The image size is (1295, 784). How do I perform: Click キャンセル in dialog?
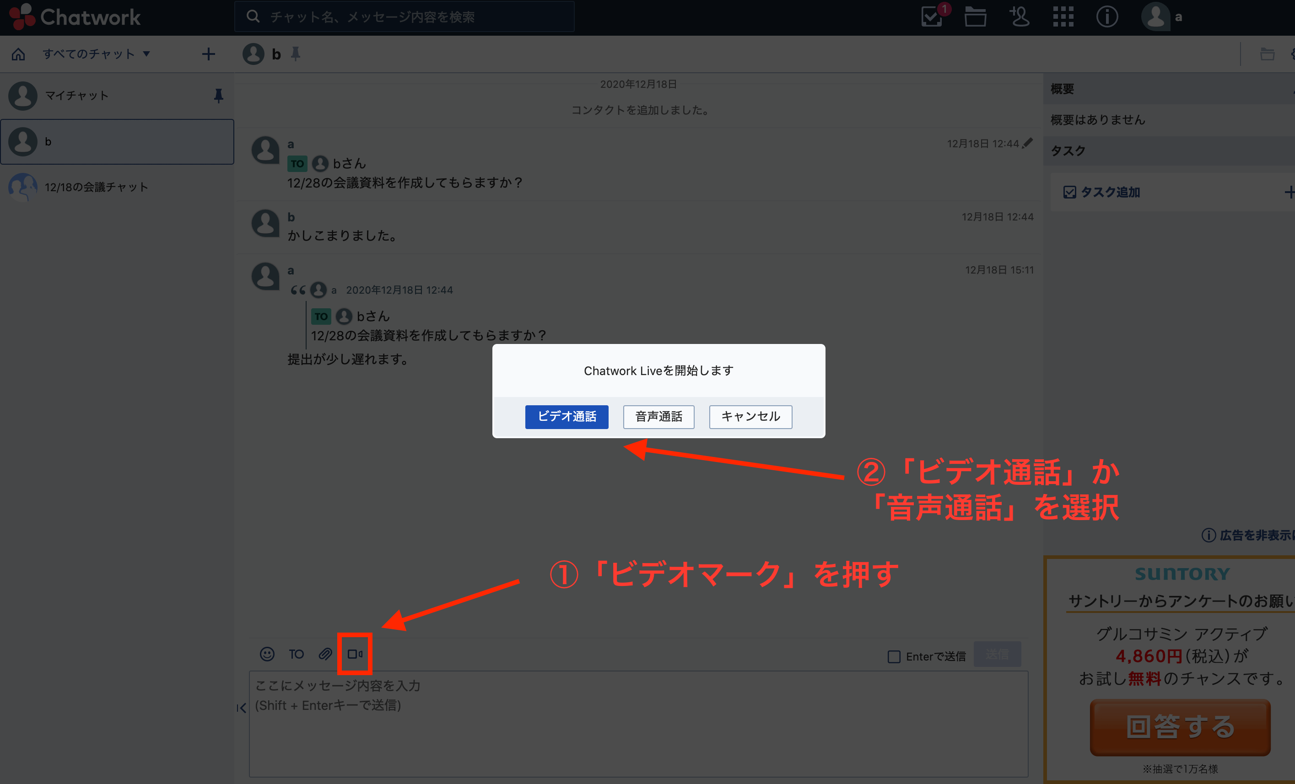(x=750, y=417)
